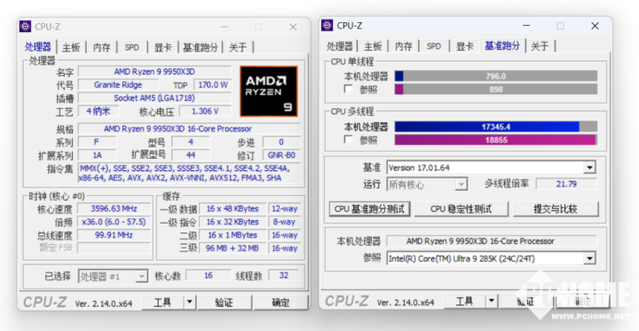Open the 处理器 #1 selection combo box
The width and height of the screenshot is (639, 331).
[x=113, y=276]
